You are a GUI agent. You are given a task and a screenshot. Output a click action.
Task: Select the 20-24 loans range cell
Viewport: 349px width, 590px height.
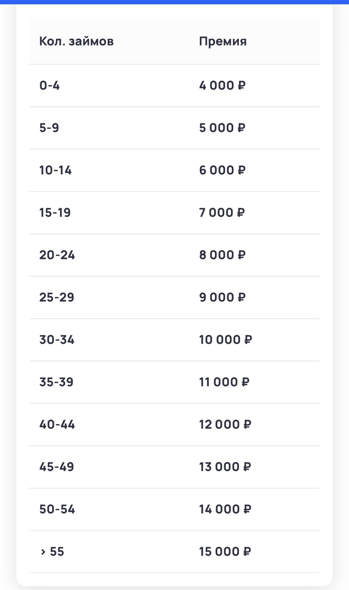pos(57,255)
